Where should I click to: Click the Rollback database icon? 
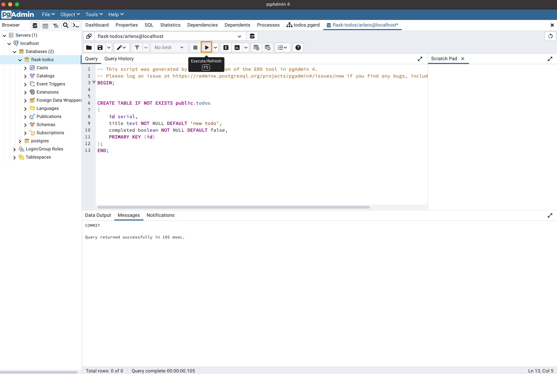point(267,47)
